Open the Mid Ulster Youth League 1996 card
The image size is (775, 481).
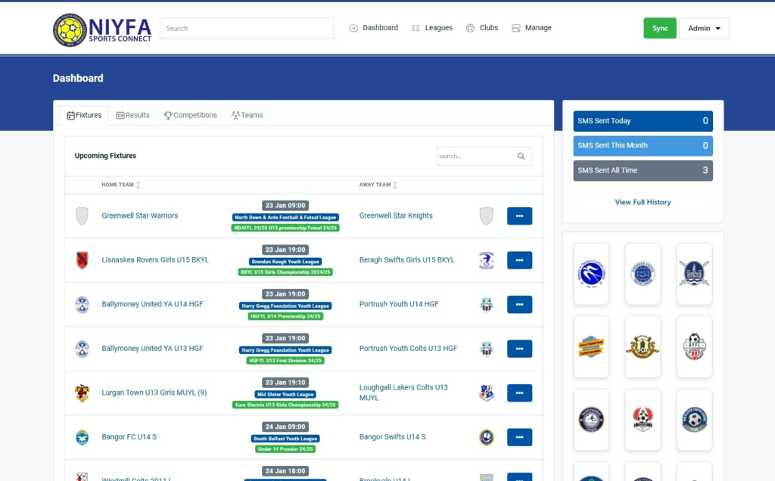point(694,420)
